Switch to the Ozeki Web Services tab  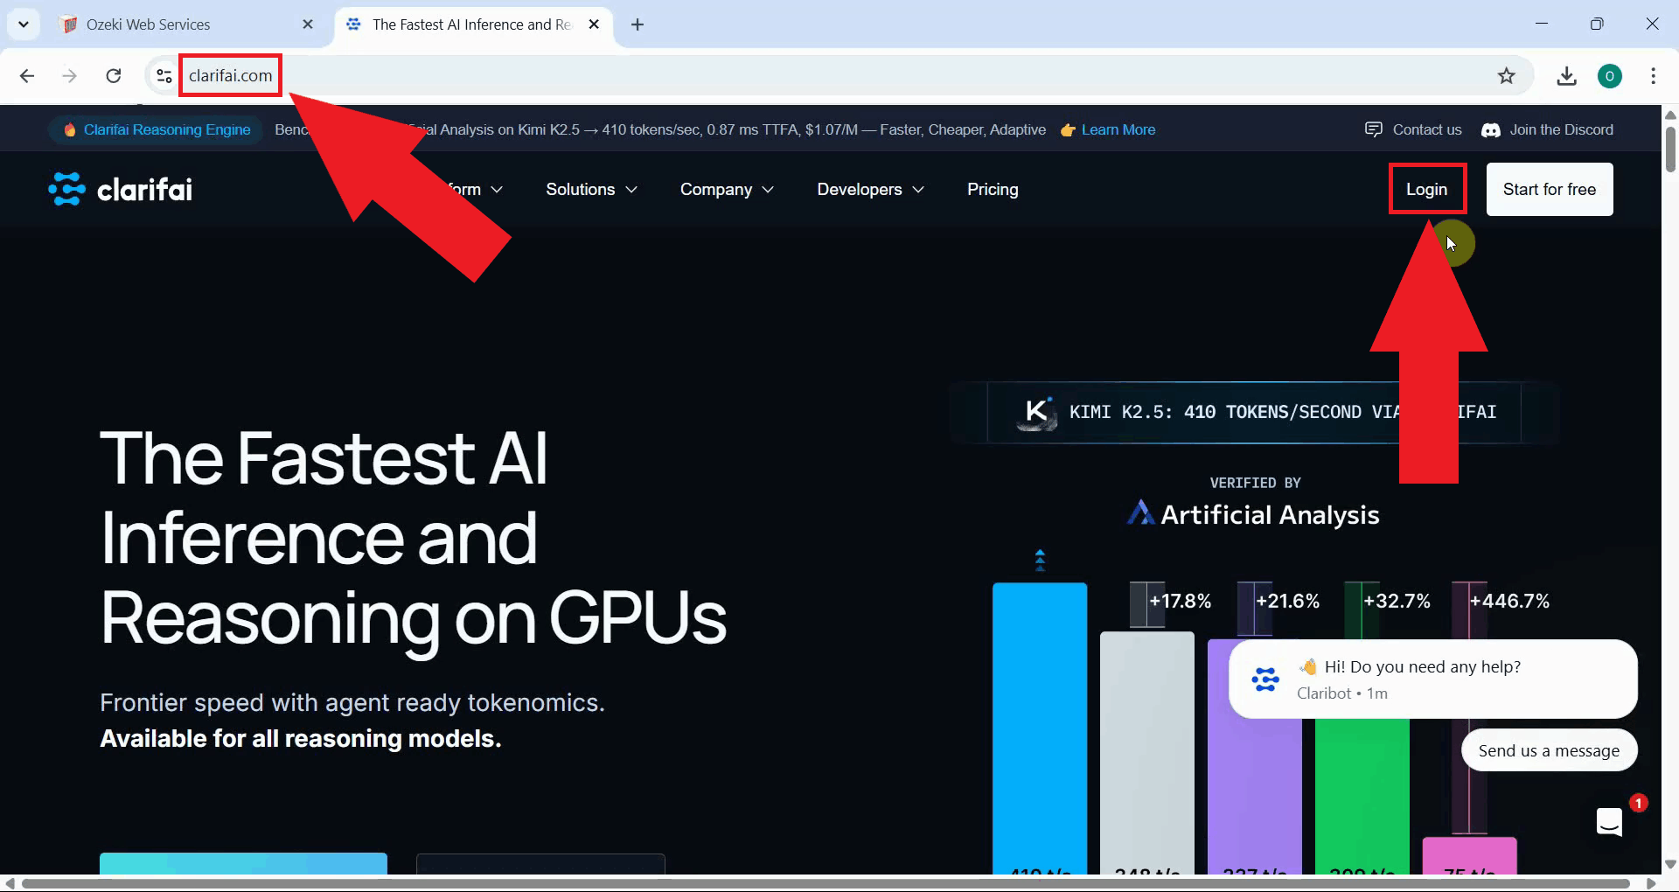pyautogui.click(x=147, y=24)
